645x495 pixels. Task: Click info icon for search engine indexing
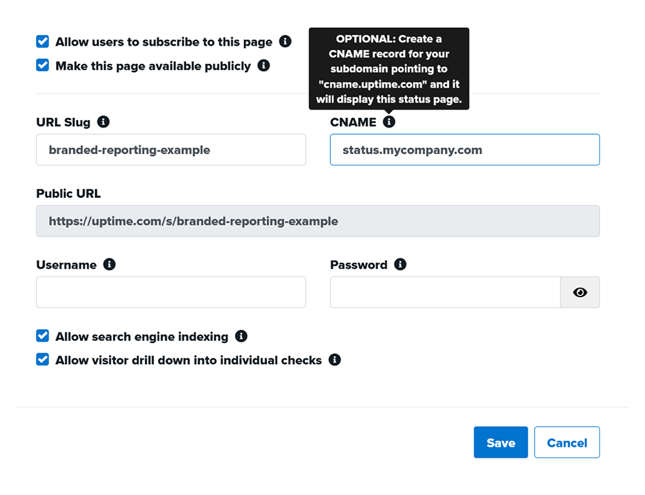coord(241,336)
